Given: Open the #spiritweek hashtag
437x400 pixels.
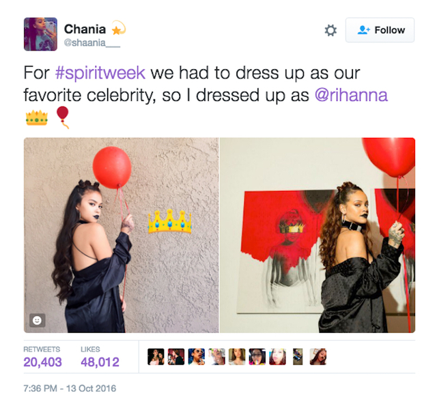Looking at the screenshot, I should pyautogui.click(x=100, y=73).
